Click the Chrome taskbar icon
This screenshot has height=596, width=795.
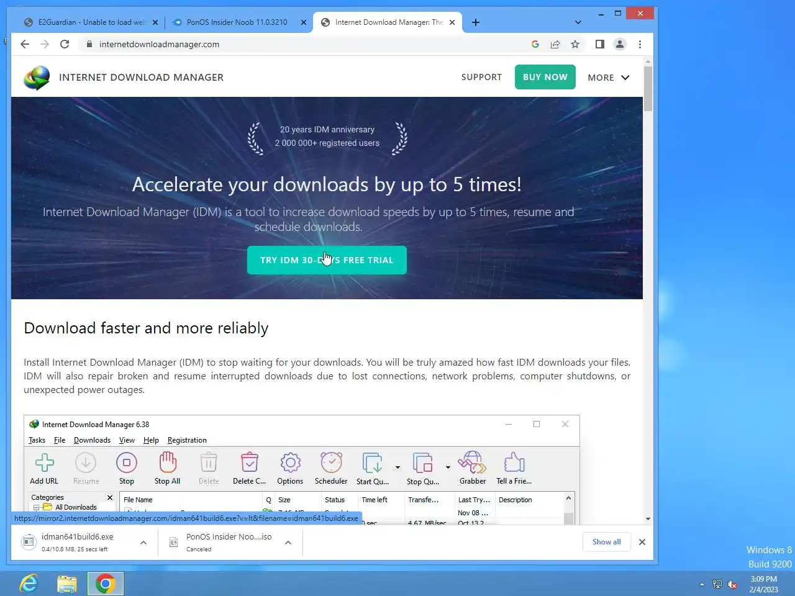pos(106,584)
